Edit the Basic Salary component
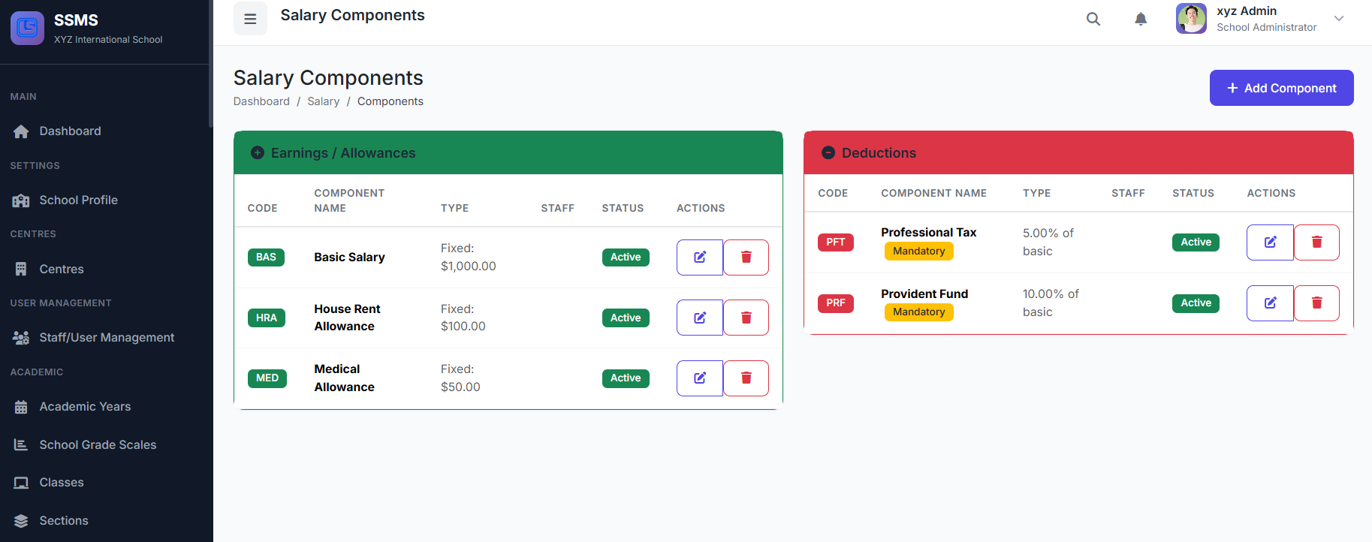This screenshot has height=542, width=1372. click(699, 257)
